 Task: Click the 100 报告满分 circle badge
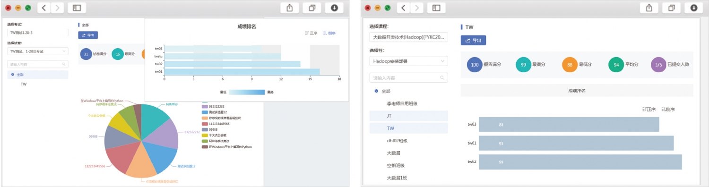(x=475, y=64)
